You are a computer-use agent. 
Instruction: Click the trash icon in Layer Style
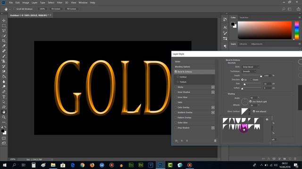pyautogui.click(x=215, y=141)
